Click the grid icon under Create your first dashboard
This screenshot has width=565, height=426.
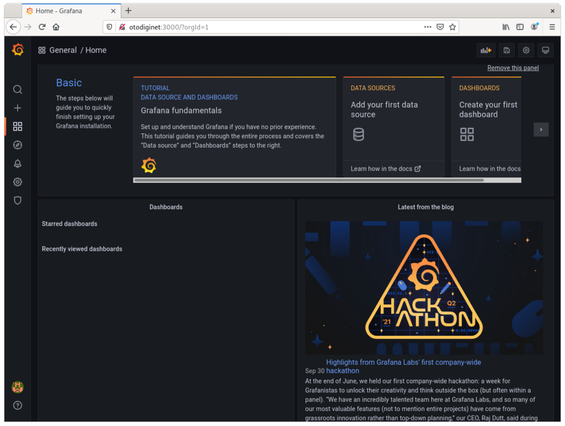[467, 134]
